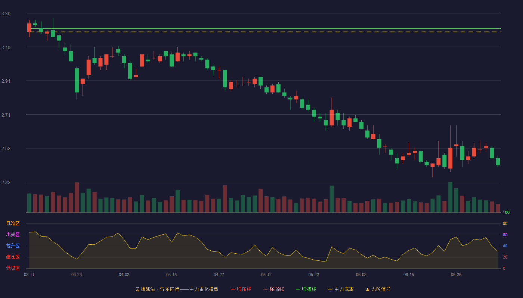The image size is (523, 298).
Task: Click the 03-23 date label
Action: [77, 275]
